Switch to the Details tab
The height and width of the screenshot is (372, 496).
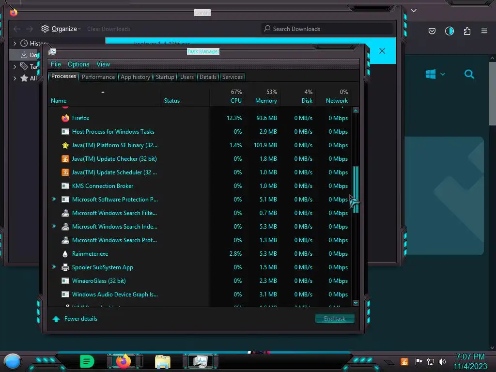pos(208,77)
